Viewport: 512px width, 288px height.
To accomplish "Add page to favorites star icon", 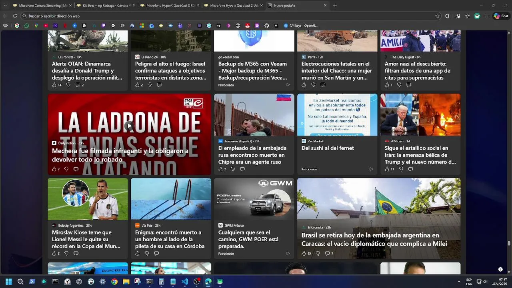I will click(x=437, y=16).
